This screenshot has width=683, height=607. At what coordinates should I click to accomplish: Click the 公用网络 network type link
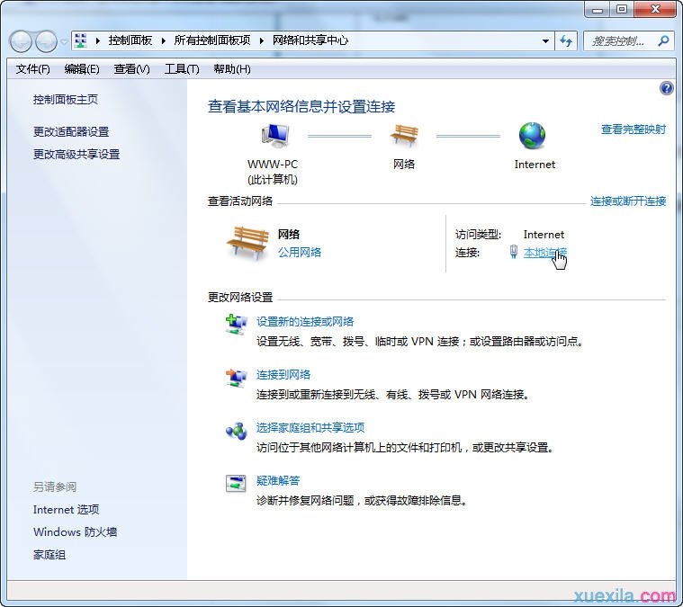click(300, 253)
